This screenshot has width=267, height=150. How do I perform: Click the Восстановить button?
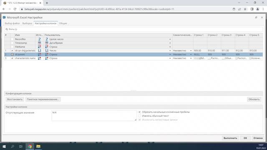pos(15,99)
